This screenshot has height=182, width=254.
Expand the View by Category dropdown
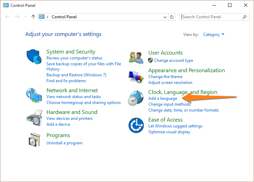tap(214, 35)
